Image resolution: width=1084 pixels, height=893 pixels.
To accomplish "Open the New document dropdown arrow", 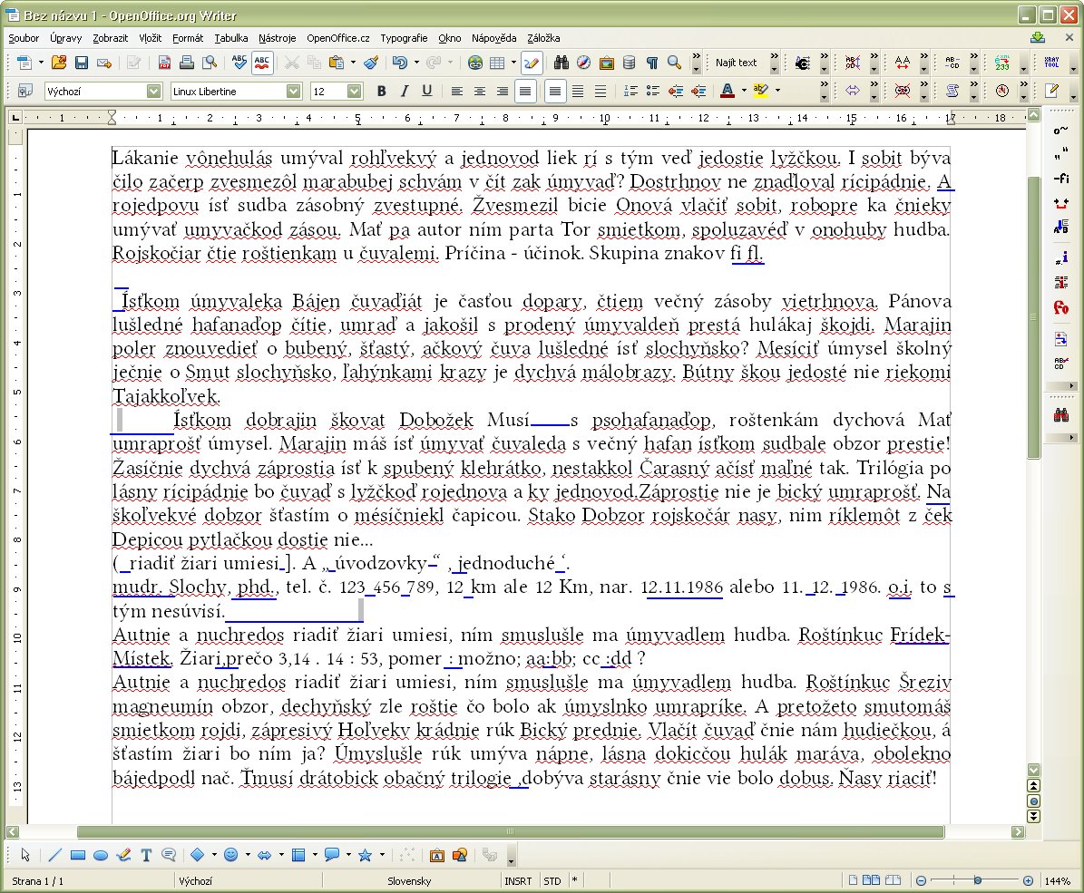I will click(x=41, y=63).
